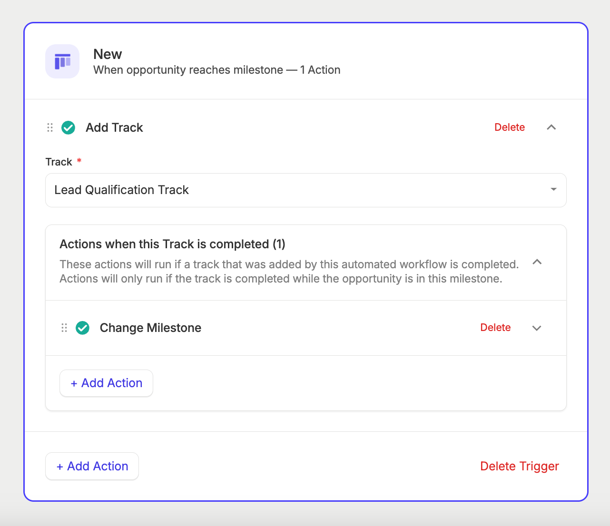Add a new action to the trigger
Screen dimensions: 610x526
click(92, 466)
